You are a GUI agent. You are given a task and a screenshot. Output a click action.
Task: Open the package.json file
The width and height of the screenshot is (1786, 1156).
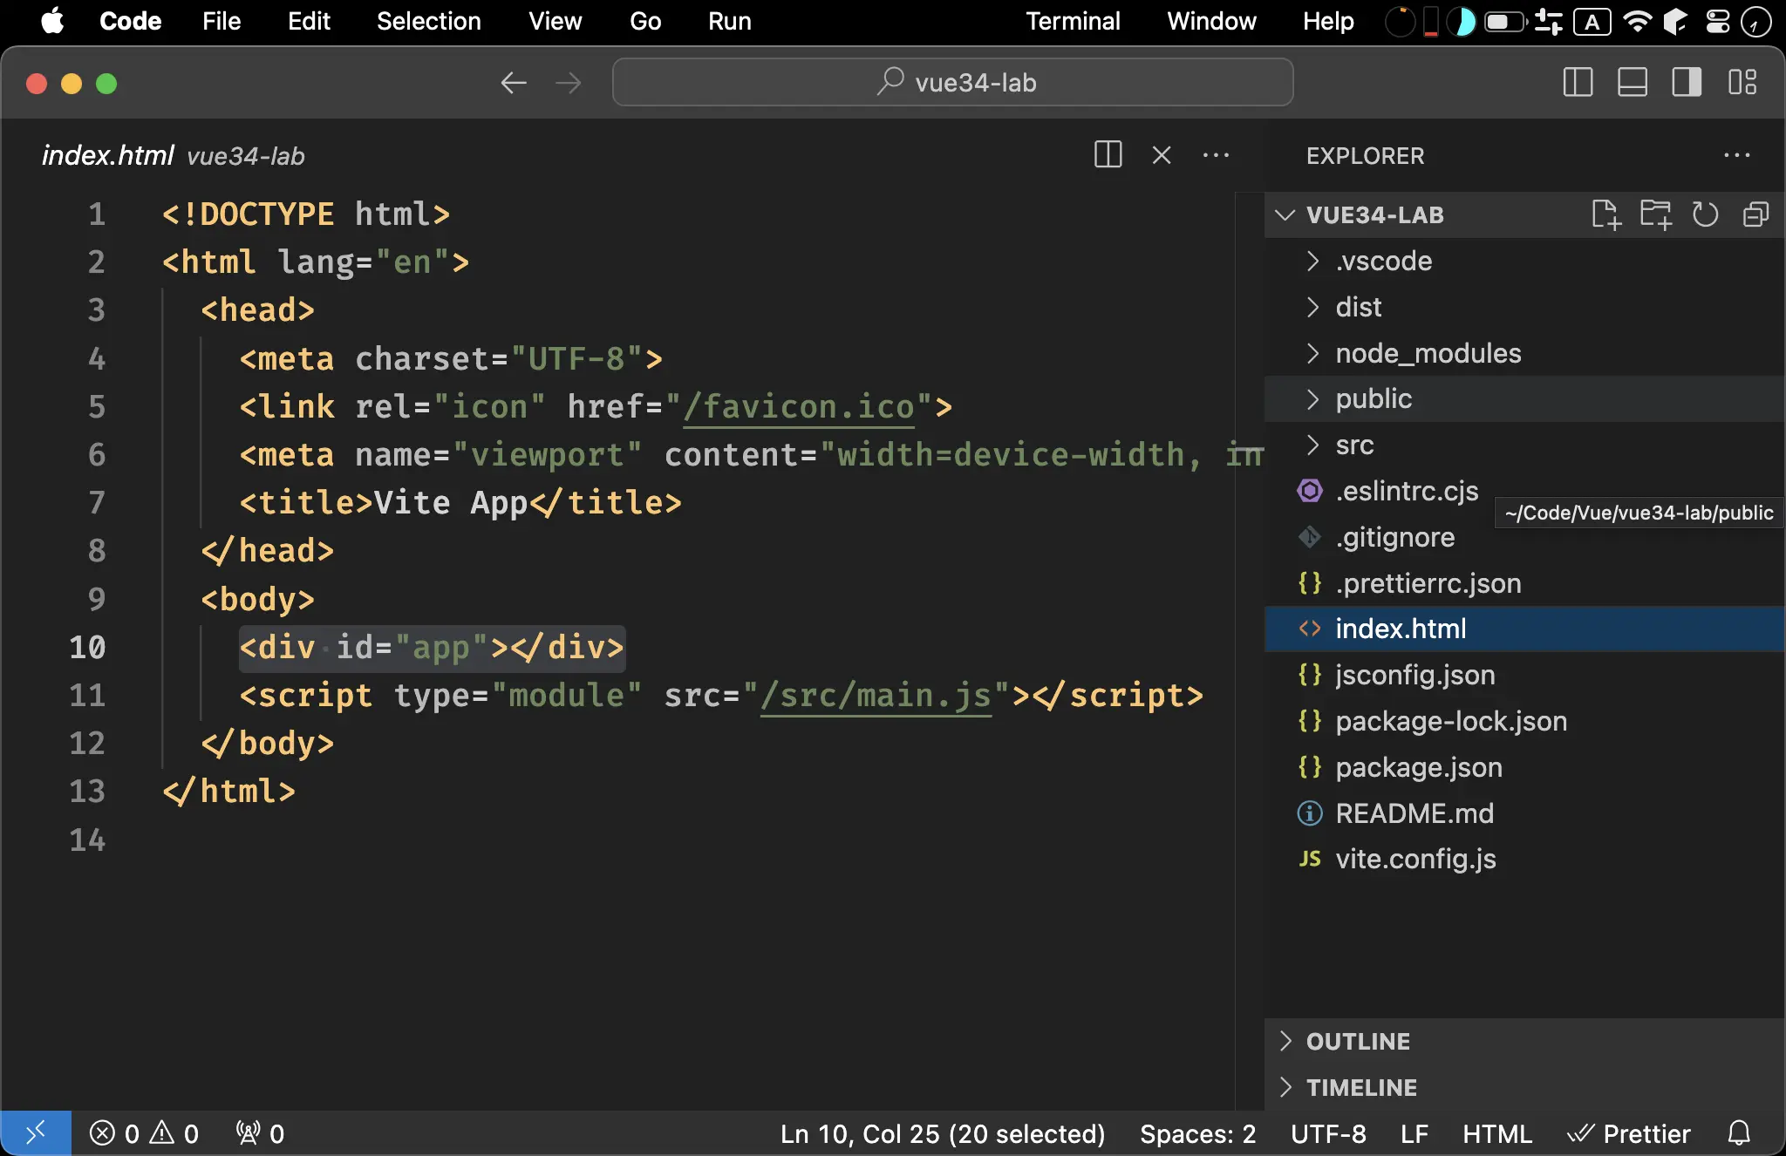pos(1524,767)
